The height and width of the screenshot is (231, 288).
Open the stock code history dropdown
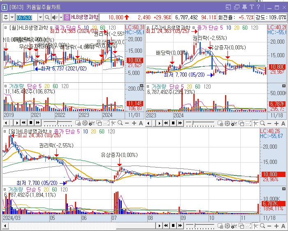[40, 17]
